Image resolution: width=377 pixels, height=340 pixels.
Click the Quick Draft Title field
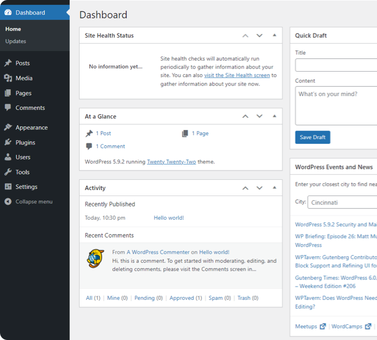click(x=336, y=66)
